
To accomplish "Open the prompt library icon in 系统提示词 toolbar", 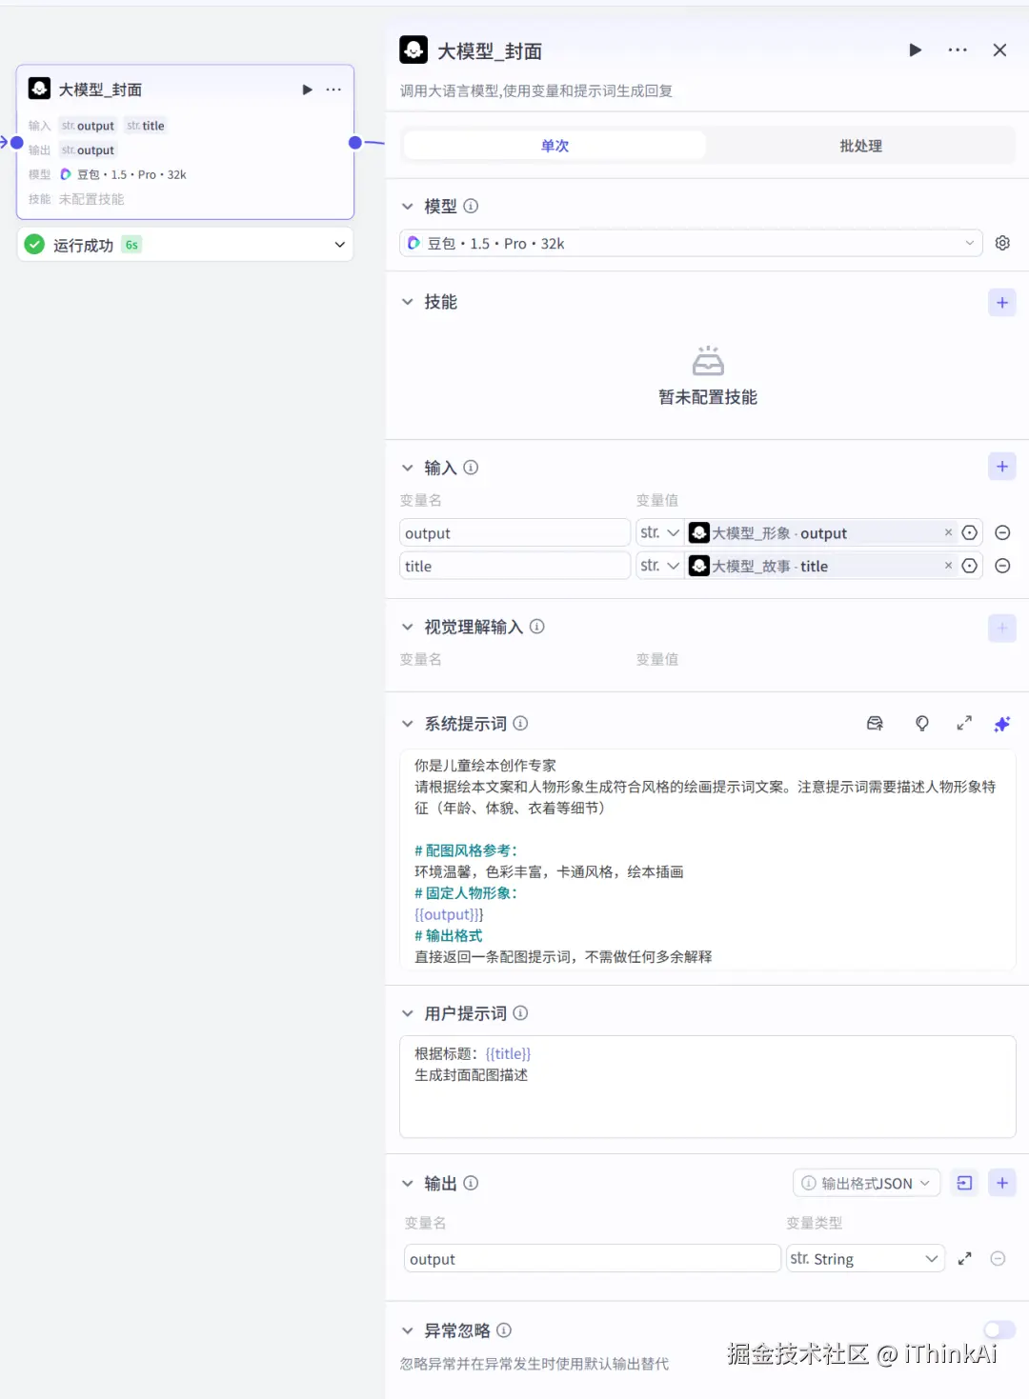I will point(875,723).
